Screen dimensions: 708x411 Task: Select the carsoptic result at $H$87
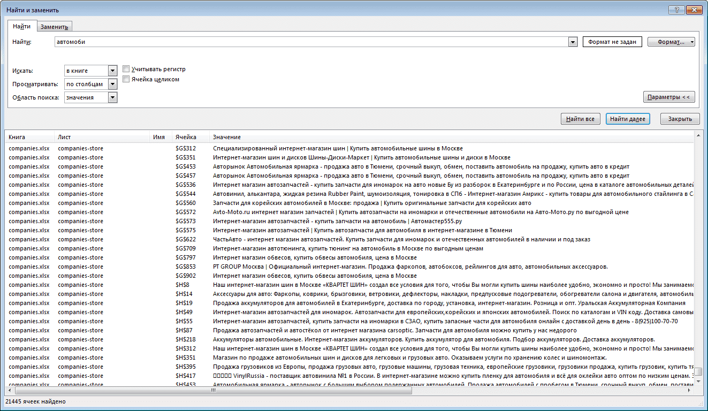point(349,330)
